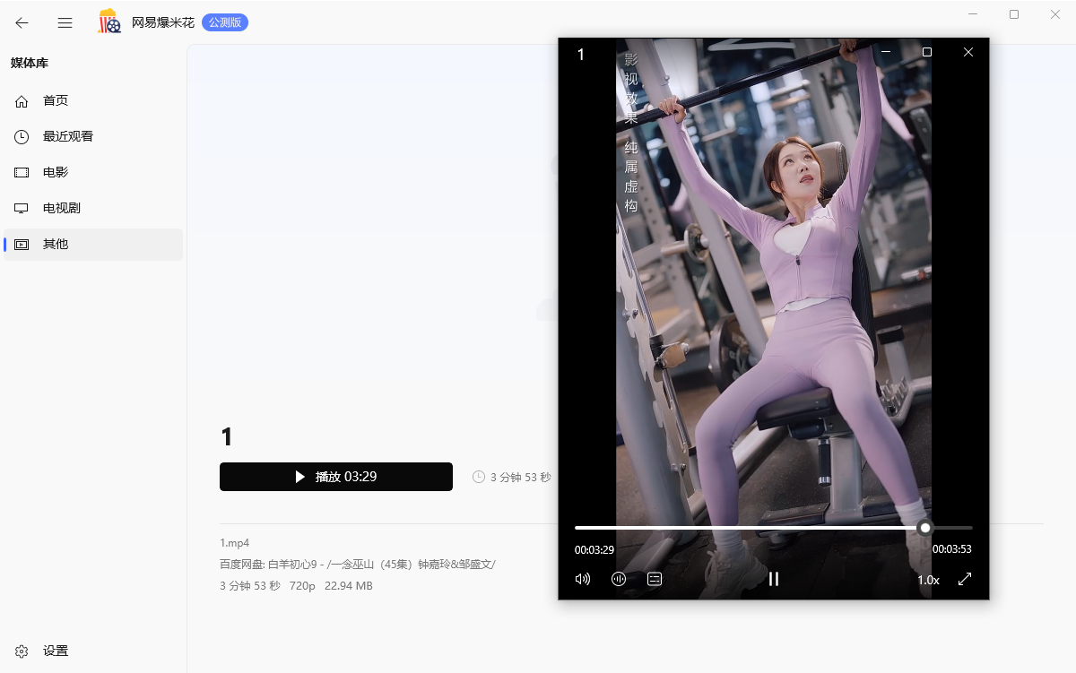Select 其他 in the media library

tap(56, 244)
